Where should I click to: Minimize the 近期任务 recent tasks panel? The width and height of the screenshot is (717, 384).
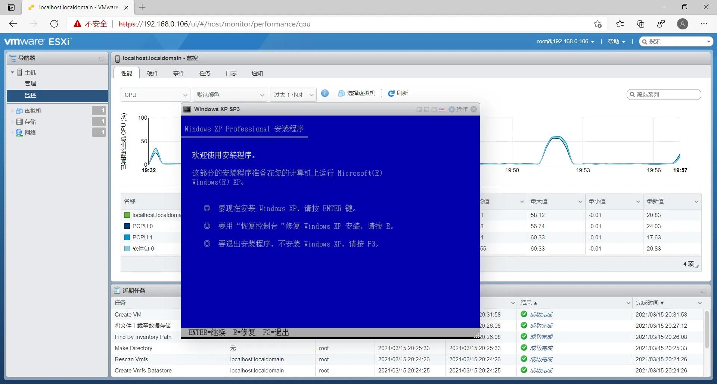(703, 291)
